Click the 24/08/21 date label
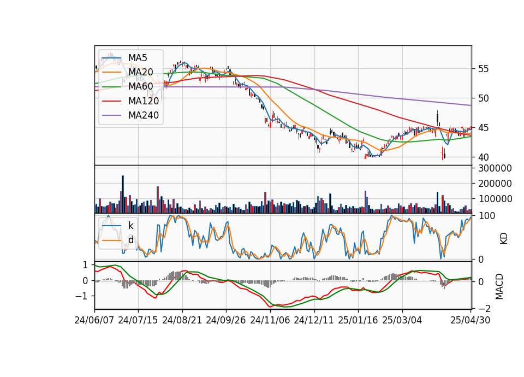Image resolution: width=524 pixels, height=377 pixels. [182, 320]
